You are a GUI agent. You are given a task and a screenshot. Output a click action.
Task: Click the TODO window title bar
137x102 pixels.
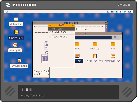click(x=61, y=25)
